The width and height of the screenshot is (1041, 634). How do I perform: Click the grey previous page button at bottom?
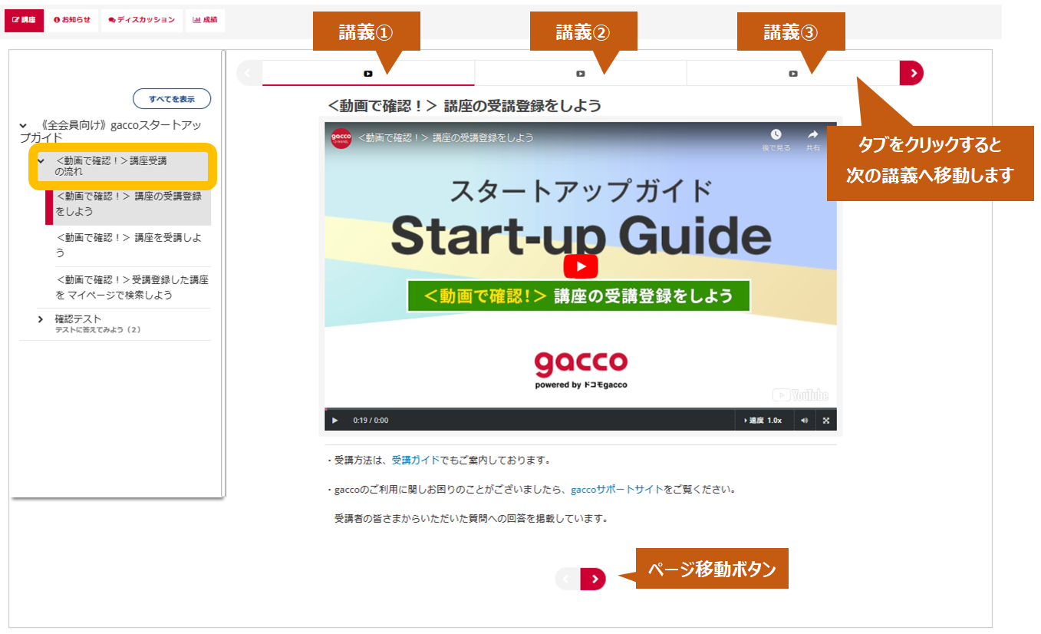coord(568,579)
